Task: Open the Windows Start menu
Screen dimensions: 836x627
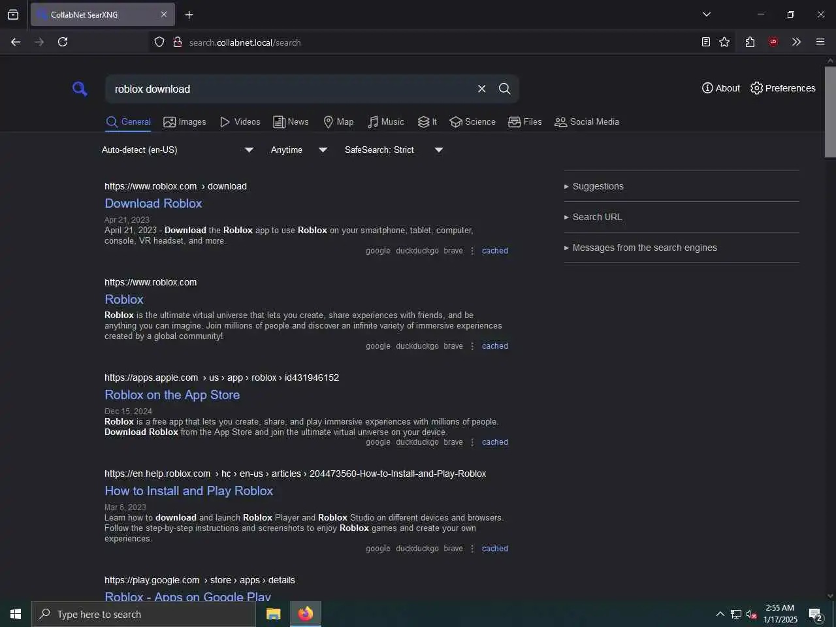Action: click(x=16, y=614)
